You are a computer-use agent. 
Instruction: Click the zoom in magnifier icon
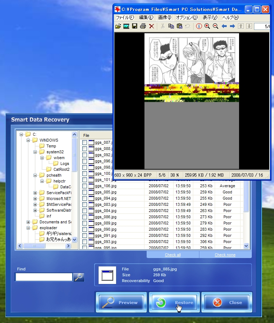207,26
